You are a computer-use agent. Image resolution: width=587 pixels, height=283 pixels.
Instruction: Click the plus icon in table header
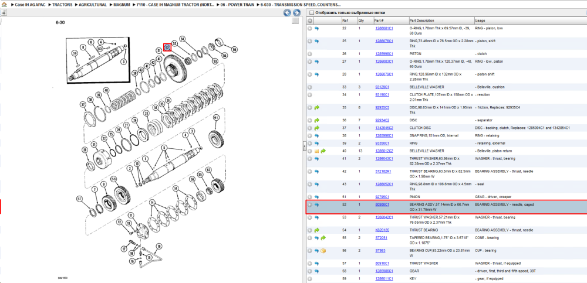[310, 21]
